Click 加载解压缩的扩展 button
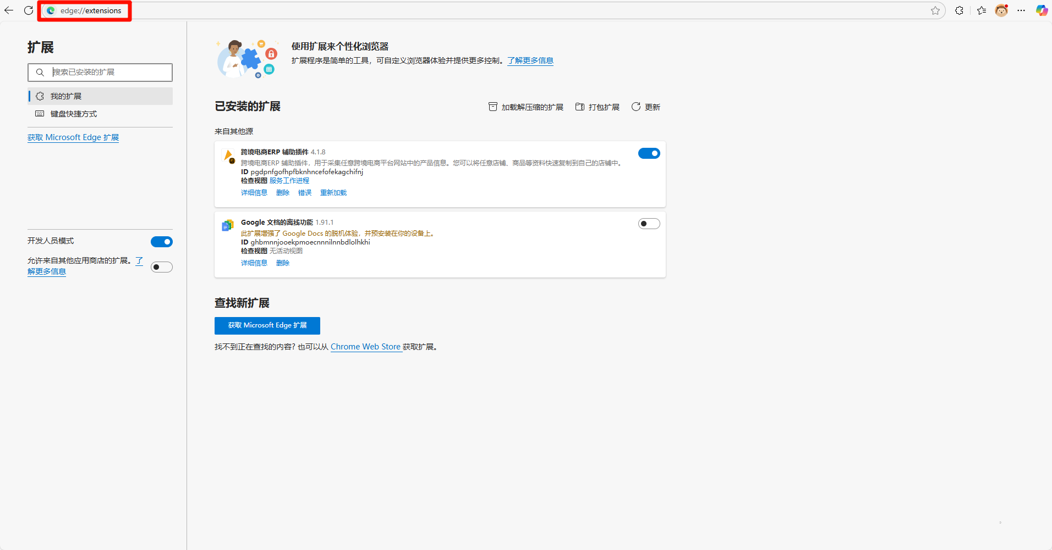The width and height of the screenshot is (1052, 550). click(526, 107)
